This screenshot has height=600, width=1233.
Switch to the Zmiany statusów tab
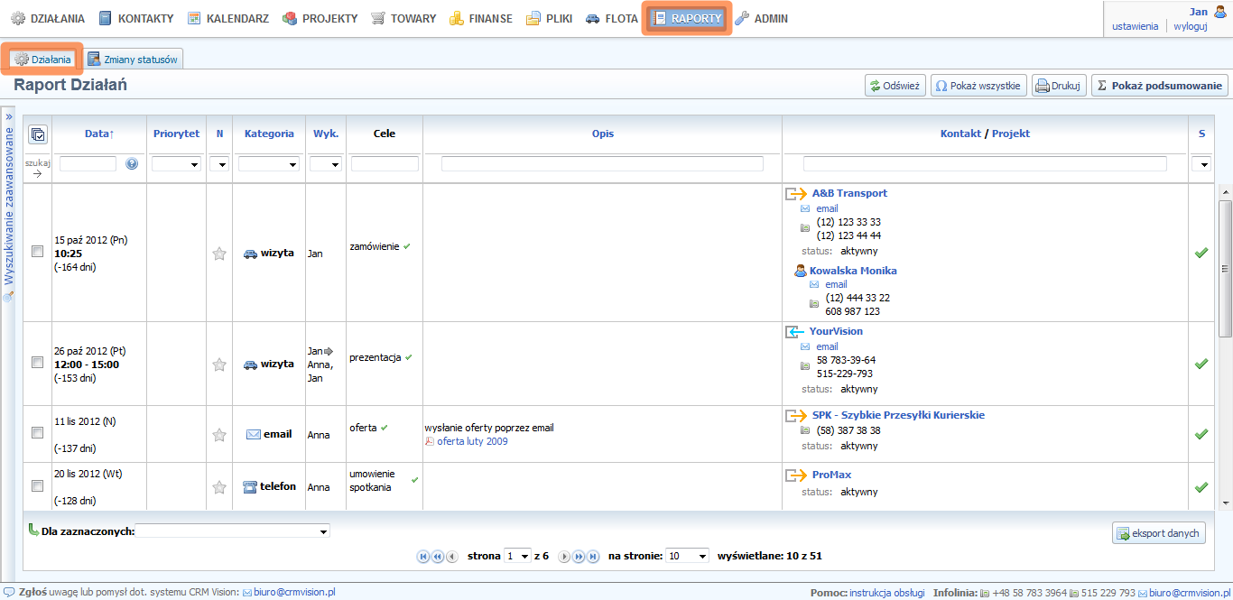pos(134,60)
